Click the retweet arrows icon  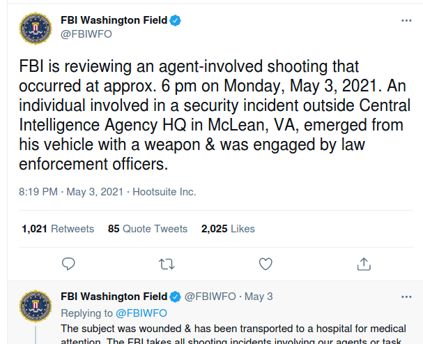pyautogui.click(x=167, y=264)
